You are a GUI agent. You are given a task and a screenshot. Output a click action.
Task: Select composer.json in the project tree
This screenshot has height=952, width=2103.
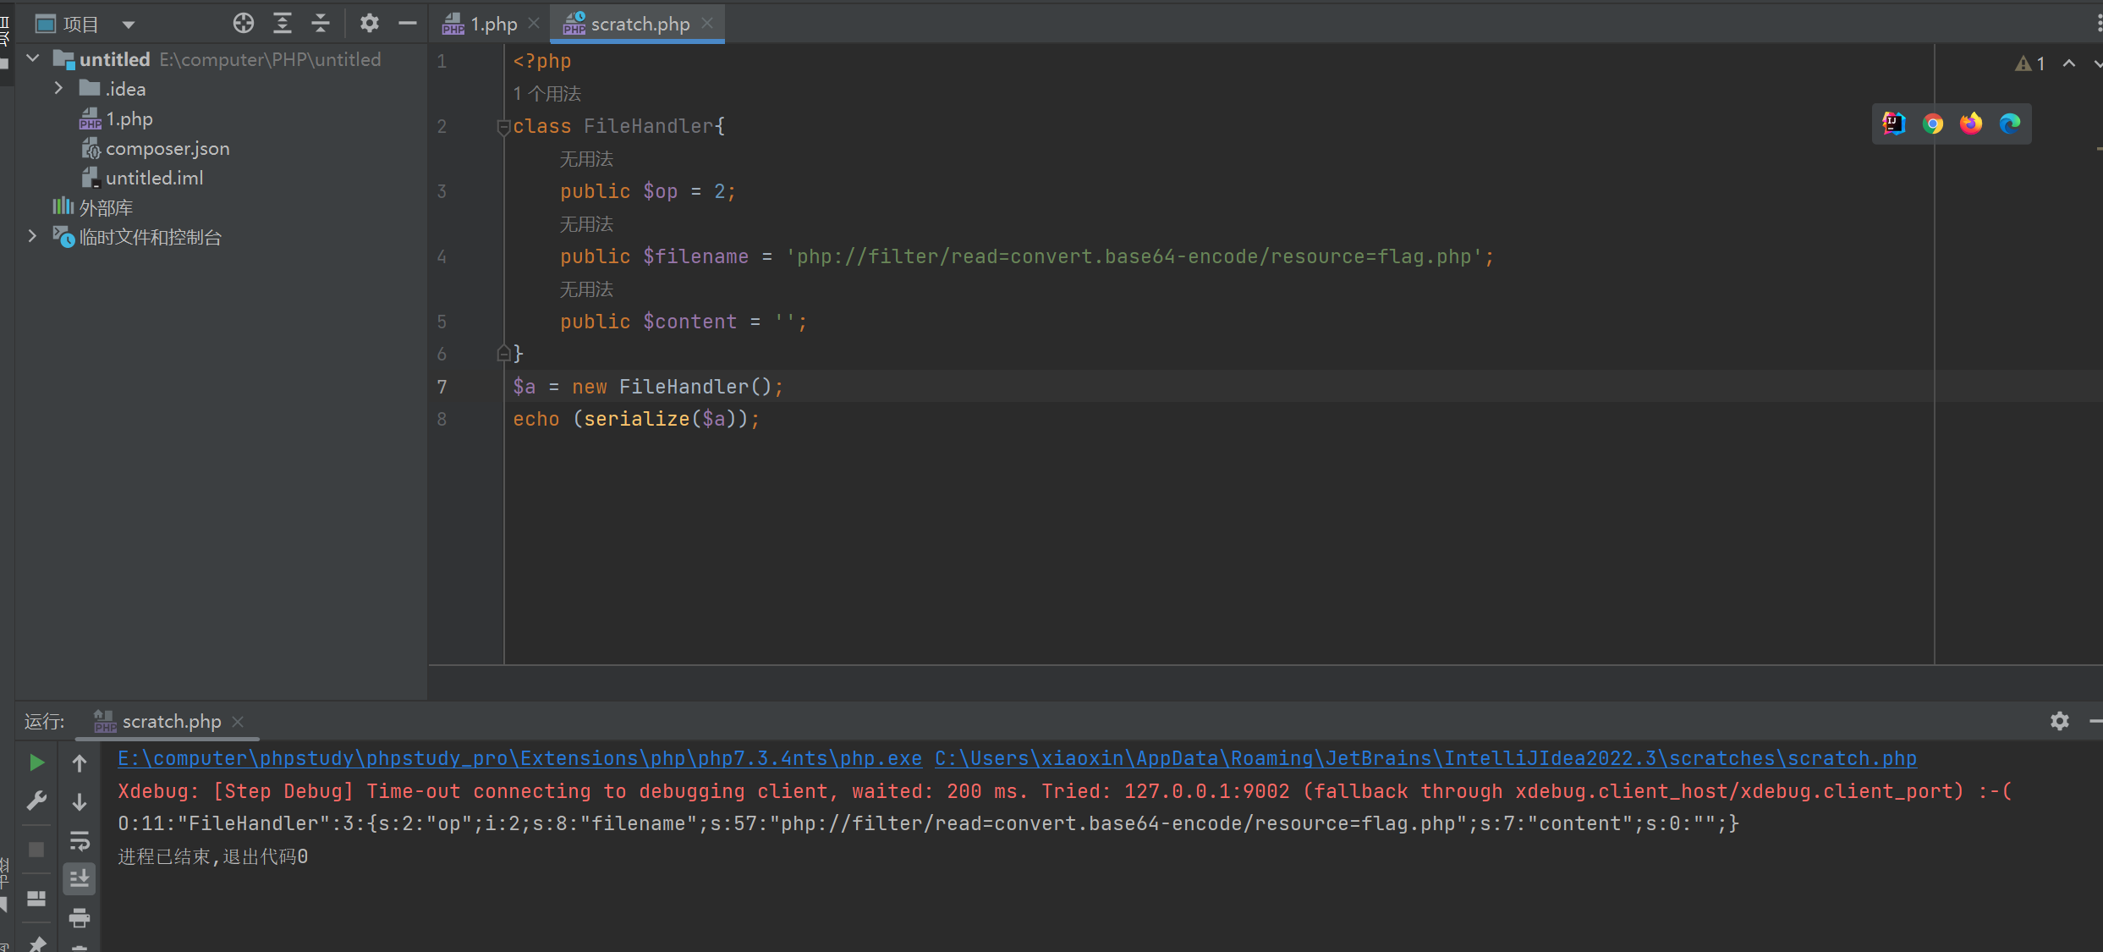point(155,148)
